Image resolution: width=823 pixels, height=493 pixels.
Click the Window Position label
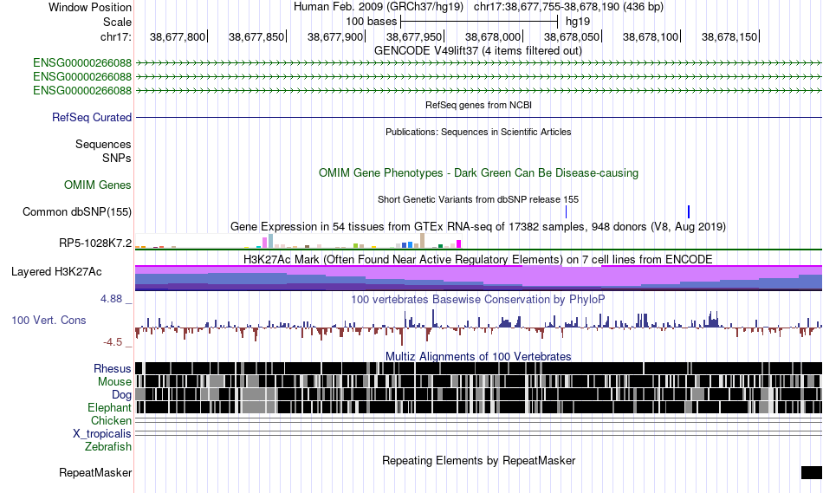90,7
